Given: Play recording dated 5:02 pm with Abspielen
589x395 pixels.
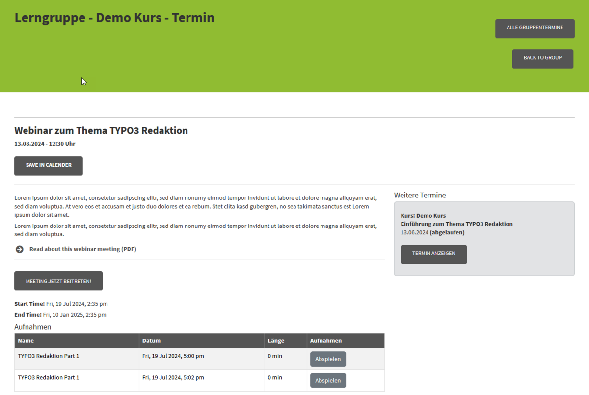Looking at the screenshot, I should click(x=328, y=380).
